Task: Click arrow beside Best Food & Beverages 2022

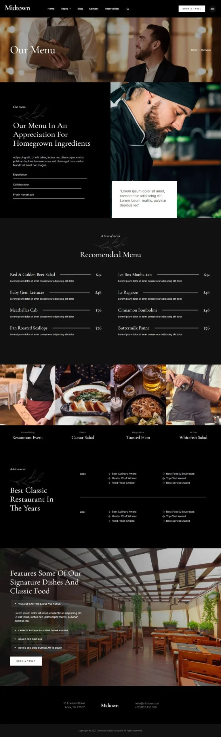Action: [163, 474]
